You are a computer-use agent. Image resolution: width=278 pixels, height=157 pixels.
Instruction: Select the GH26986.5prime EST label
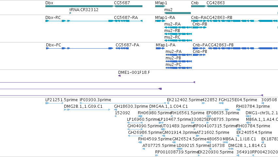coord(145,133)
